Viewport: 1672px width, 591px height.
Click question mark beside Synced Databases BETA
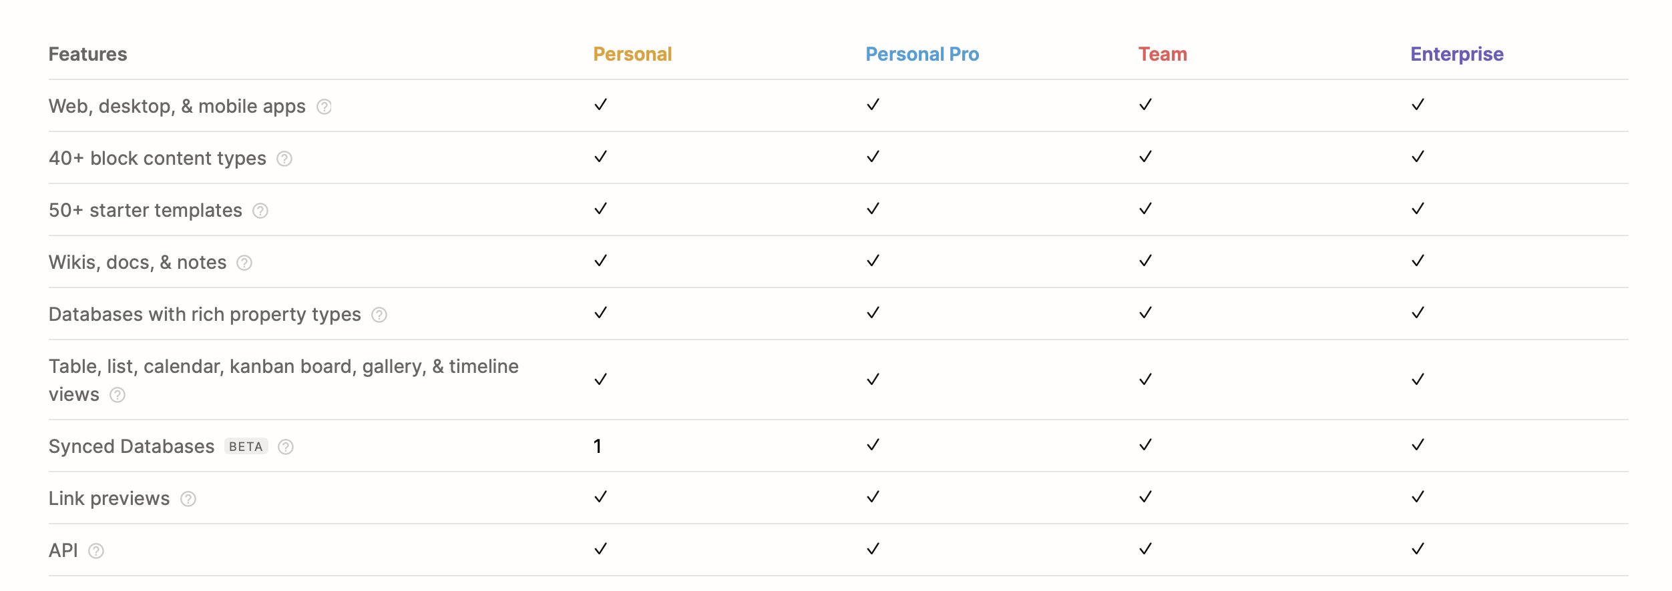286,447
